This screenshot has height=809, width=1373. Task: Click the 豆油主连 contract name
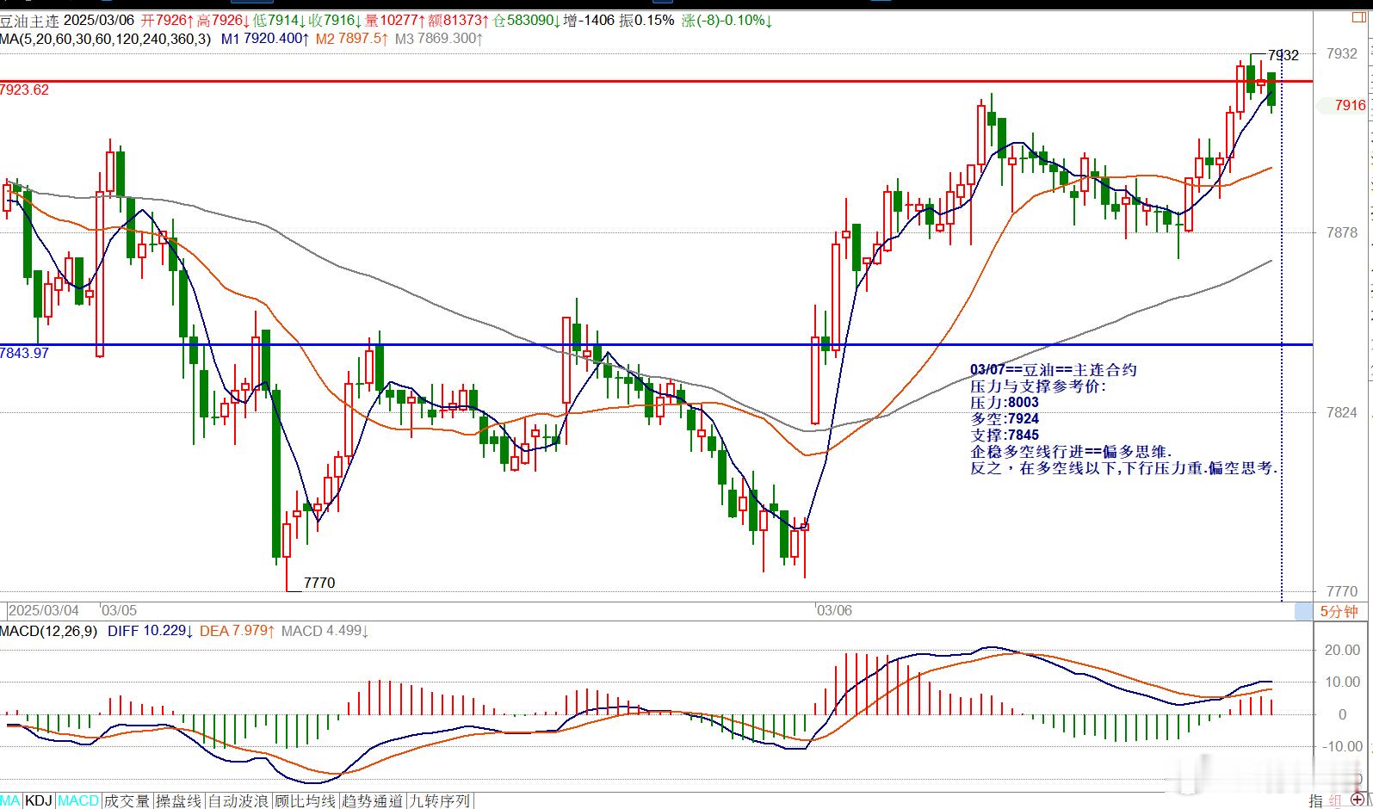click(29, 20)
